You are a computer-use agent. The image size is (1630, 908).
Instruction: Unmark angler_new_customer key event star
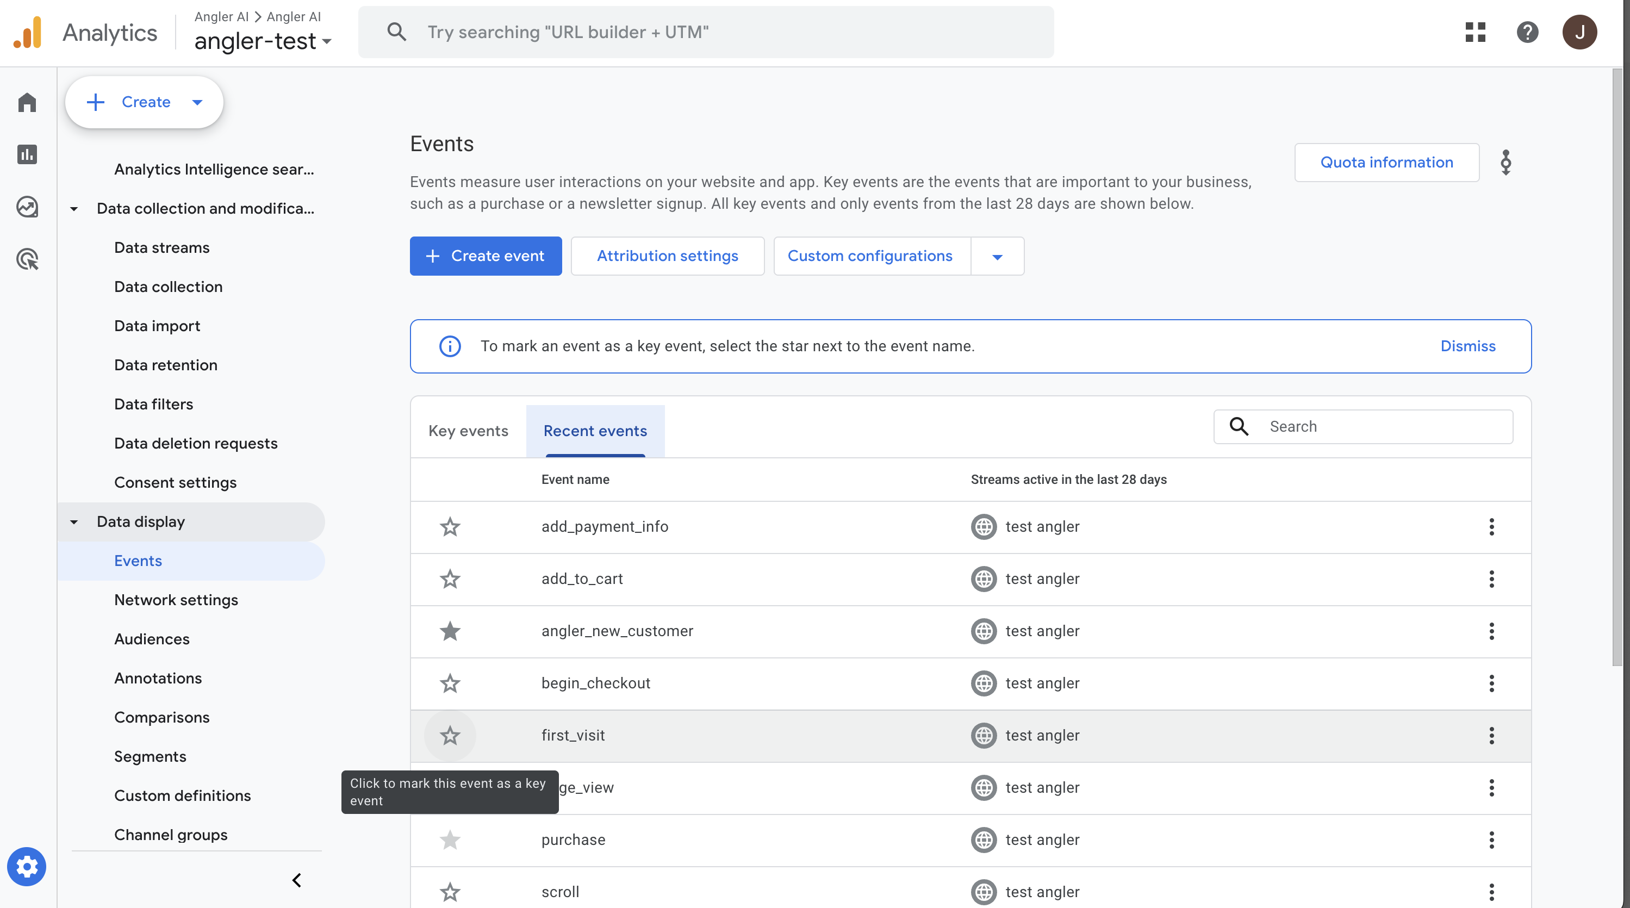(450, 631)
